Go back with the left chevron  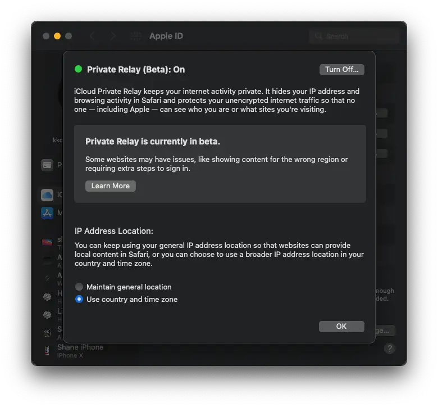92,36
